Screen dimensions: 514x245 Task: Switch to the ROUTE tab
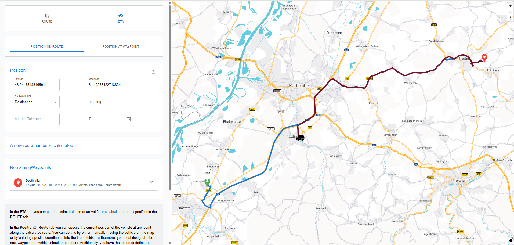(47, 18)
